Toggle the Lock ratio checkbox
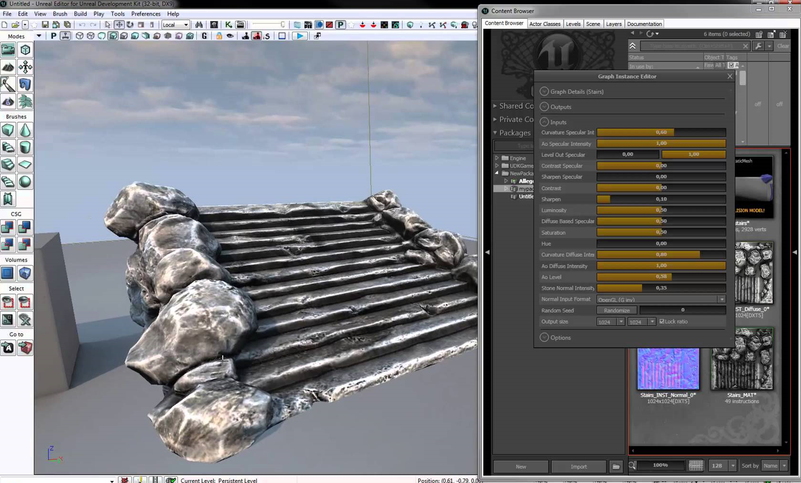Image resolution: width=801 pixels, height=483 pixels. click(x=662, y=321)
